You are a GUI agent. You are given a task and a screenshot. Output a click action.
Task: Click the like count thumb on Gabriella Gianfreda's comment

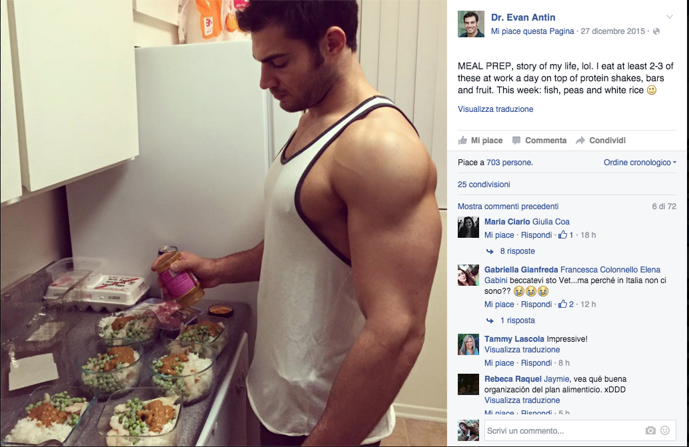click(562, 304)
